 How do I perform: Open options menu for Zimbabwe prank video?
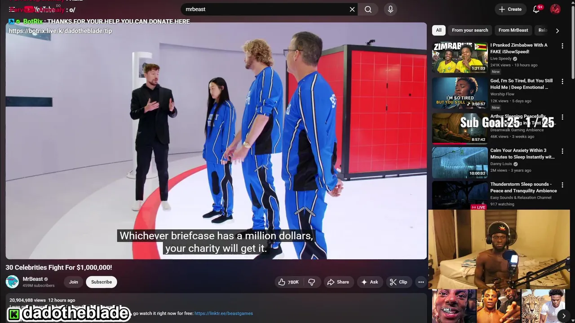(562, 46)
